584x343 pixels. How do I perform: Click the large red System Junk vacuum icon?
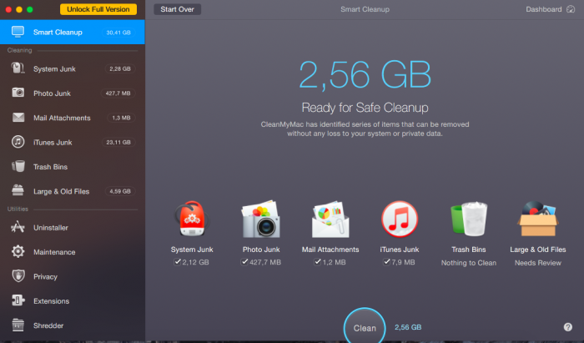[192, 219]
